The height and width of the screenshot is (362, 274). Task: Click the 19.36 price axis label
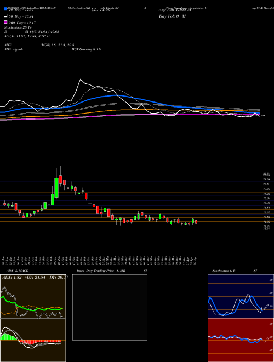267,189
